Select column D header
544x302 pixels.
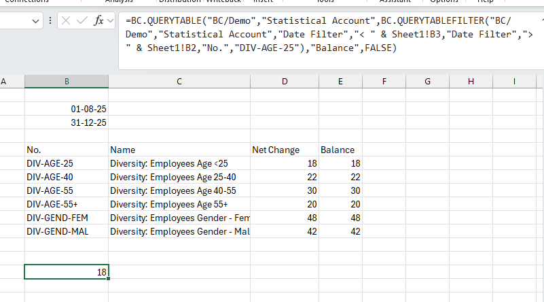point(285,82)
